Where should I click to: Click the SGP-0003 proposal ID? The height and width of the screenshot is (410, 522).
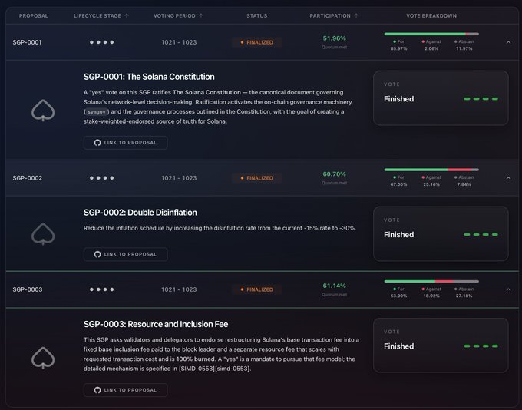(28, 289)
